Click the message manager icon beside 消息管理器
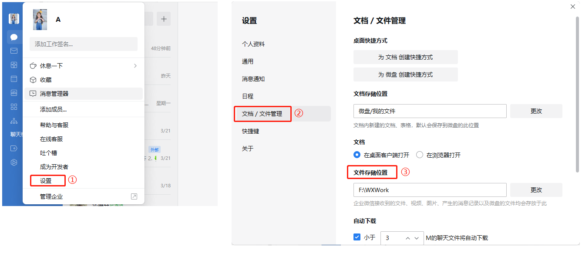This screenshot has height=257, width=582. (x=33, y=93)
